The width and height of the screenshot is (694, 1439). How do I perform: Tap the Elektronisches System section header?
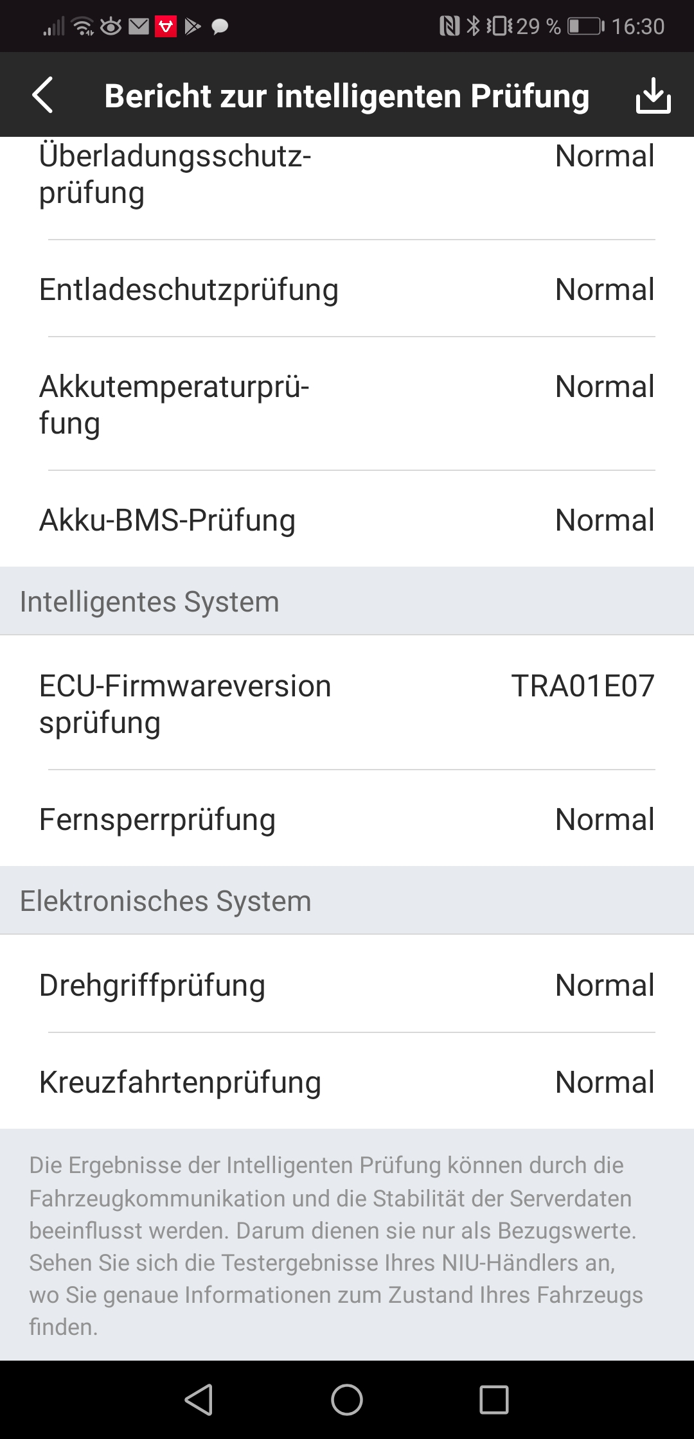coord(166,901)
